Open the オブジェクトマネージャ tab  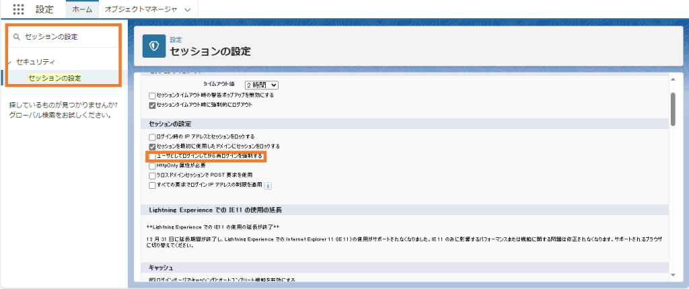click(141, 9)
